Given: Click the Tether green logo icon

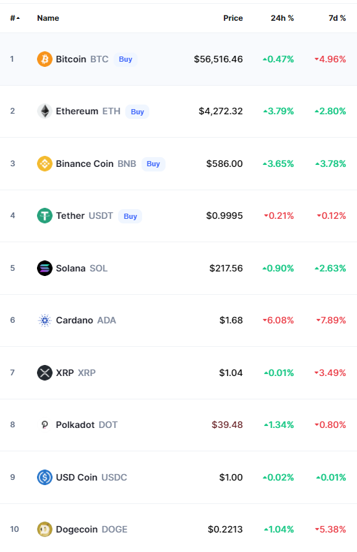Looking at the screenshot, I should pos(45,216).
